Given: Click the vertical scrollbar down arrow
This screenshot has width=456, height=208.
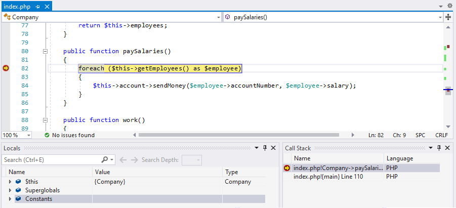Looking at the screenshot, I should [448, 127].
